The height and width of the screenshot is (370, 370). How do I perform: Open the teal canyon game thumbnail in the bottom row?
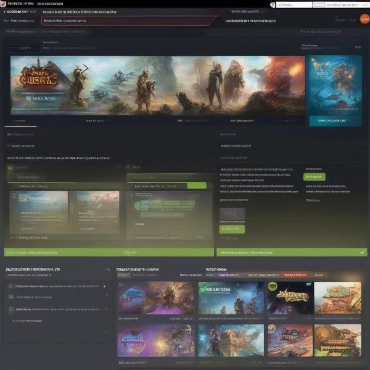[231, 340]
